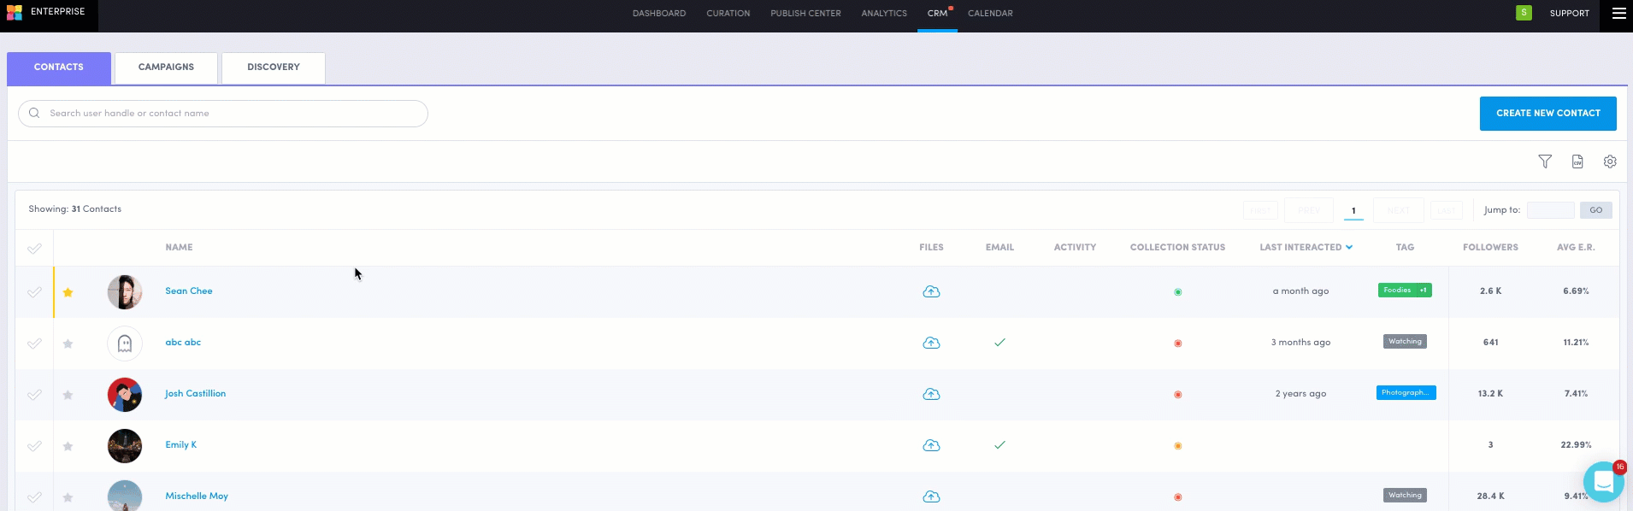
Task: Click Create New Contact button
Action: pyautogui.click(x=1548, y=114)
